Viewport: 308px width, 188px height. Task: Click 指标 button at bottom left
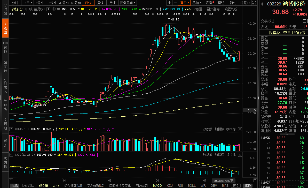coord(14,186)
